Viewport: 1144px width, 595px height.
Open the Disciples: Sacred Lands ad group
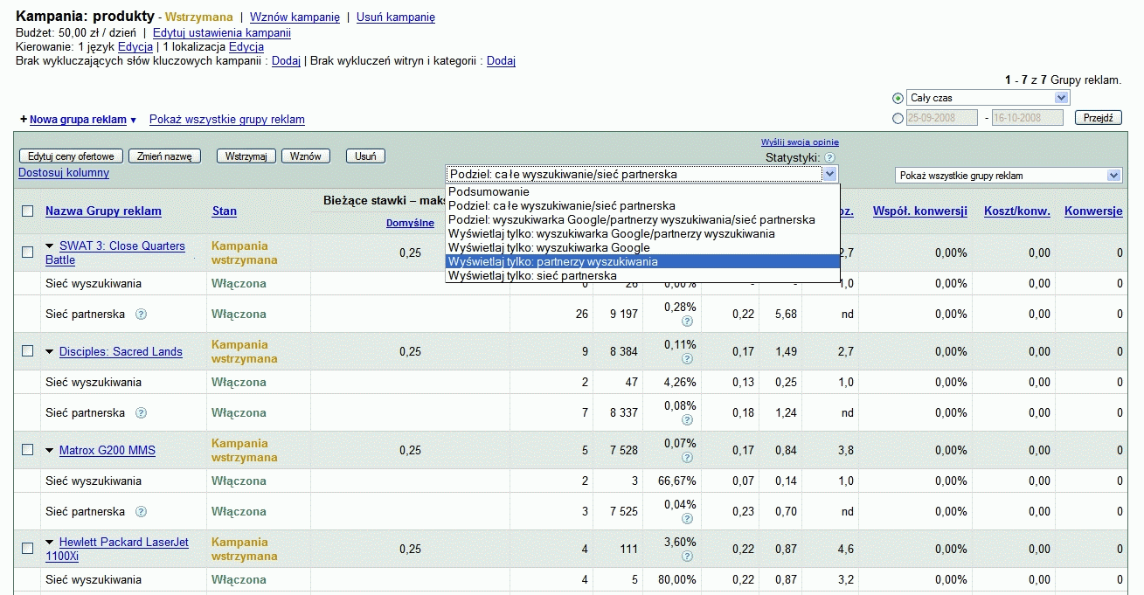pos(121,351)
